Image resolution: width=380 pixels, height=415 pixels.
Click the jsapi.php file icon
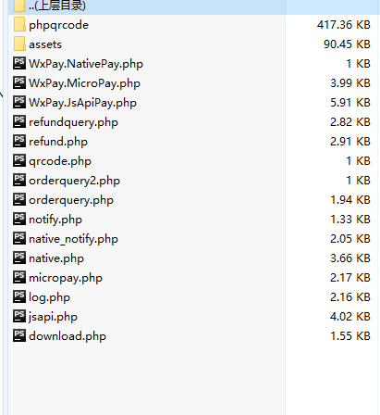[x=19, y=317]
